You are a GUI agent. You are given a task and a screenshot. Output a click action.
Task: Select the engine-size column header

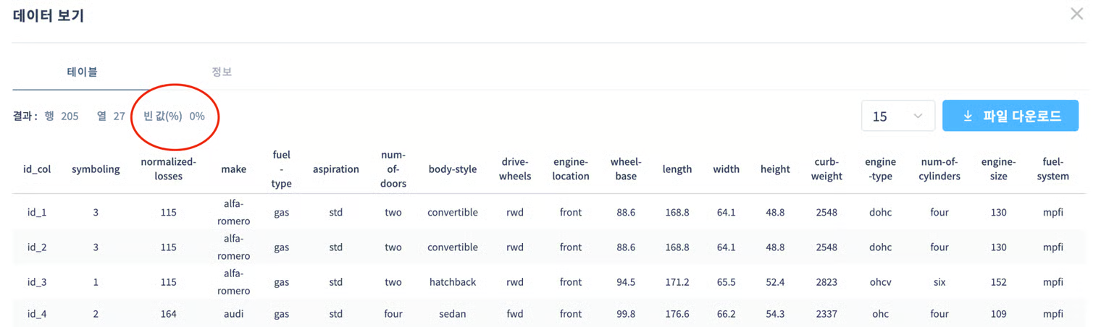999,169
